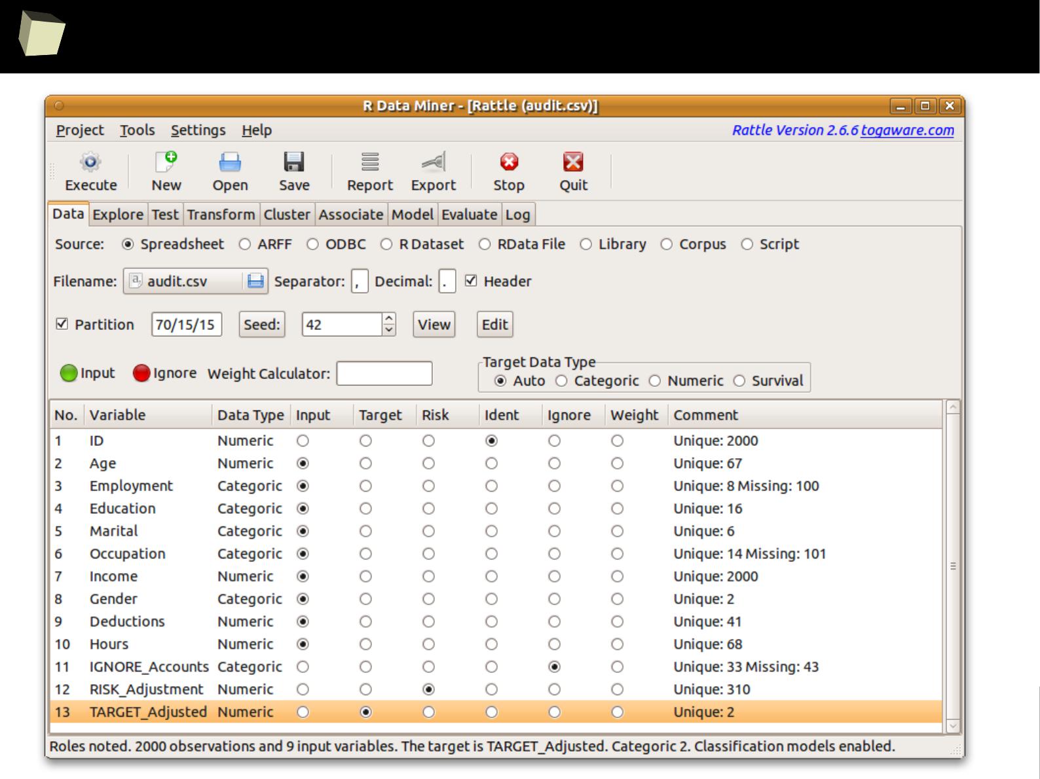Sort by the Variable column header
This screenshot has height=779, width=1040.
149,415
